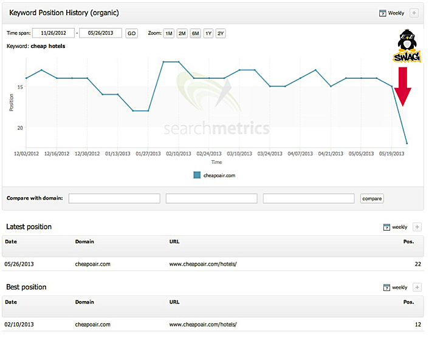Click the cheapoair.com legend label
The image size is (429, 338).
point(219,175)
